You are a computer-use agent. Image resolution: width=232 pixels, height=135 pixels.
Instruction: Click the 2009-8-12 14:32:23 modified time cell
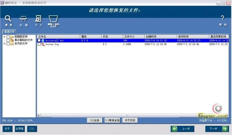[x=188, y=41]
